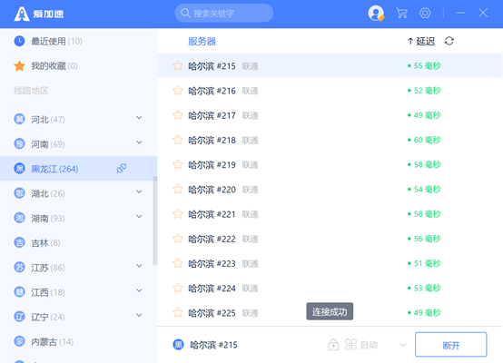This screenshot has width=503, height=363.
Task: Refresh server latency with the reload icon
Action: [x=449, y=41]
